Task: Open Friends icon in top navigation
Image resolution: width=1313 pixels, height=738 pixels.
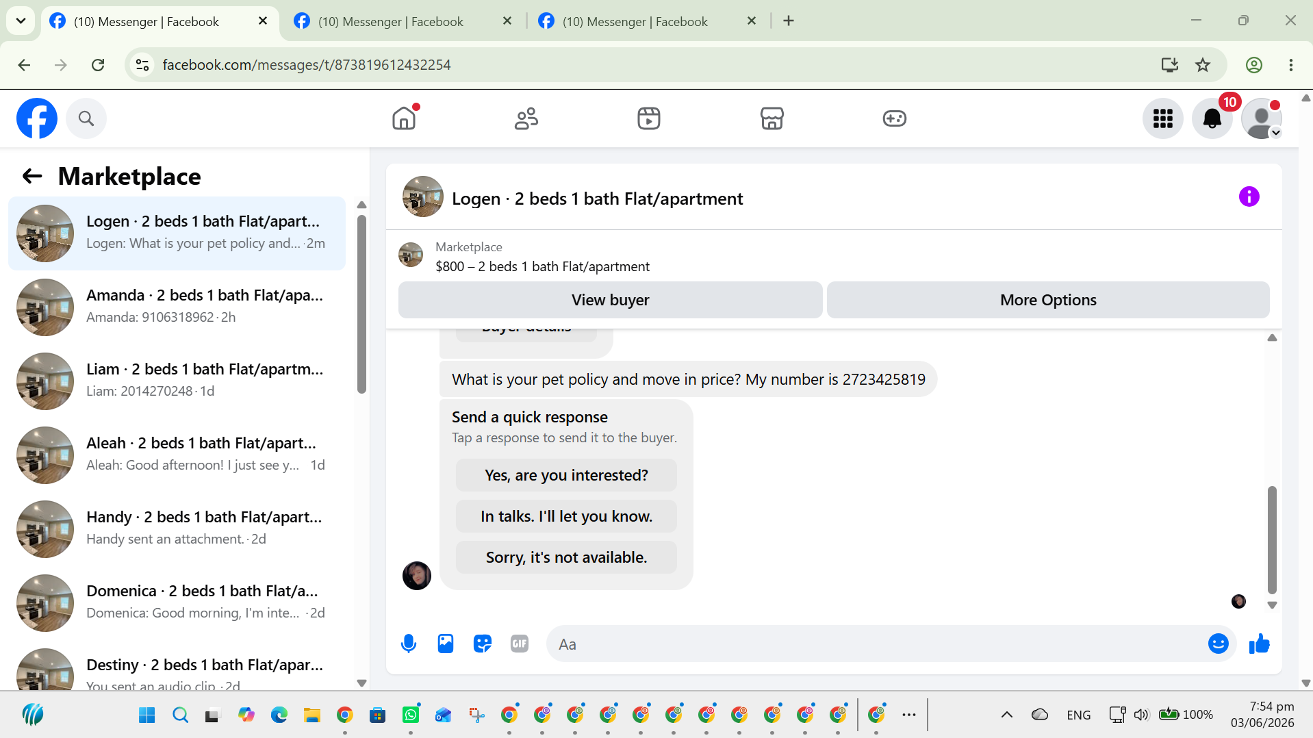Action: pos(526,118)
